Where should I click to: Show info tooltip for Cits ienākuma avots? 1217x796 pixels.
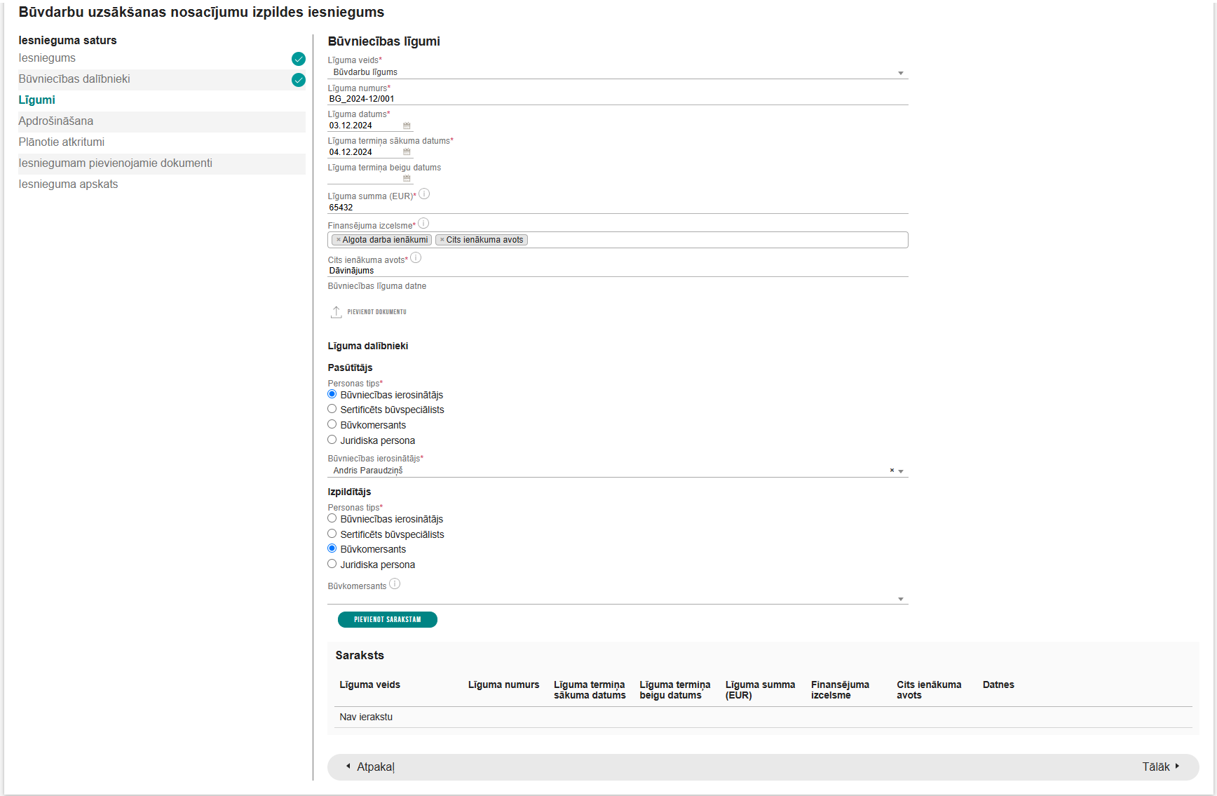point(416,257)
